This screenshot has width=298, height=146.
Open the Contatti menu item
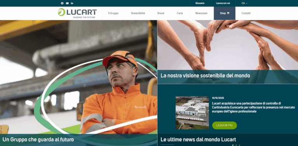coord(246,13)
